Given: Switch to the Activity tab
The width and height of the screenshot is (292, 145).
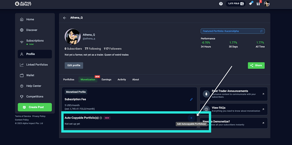Looking at the screenshot, I should tap(122, 79).
